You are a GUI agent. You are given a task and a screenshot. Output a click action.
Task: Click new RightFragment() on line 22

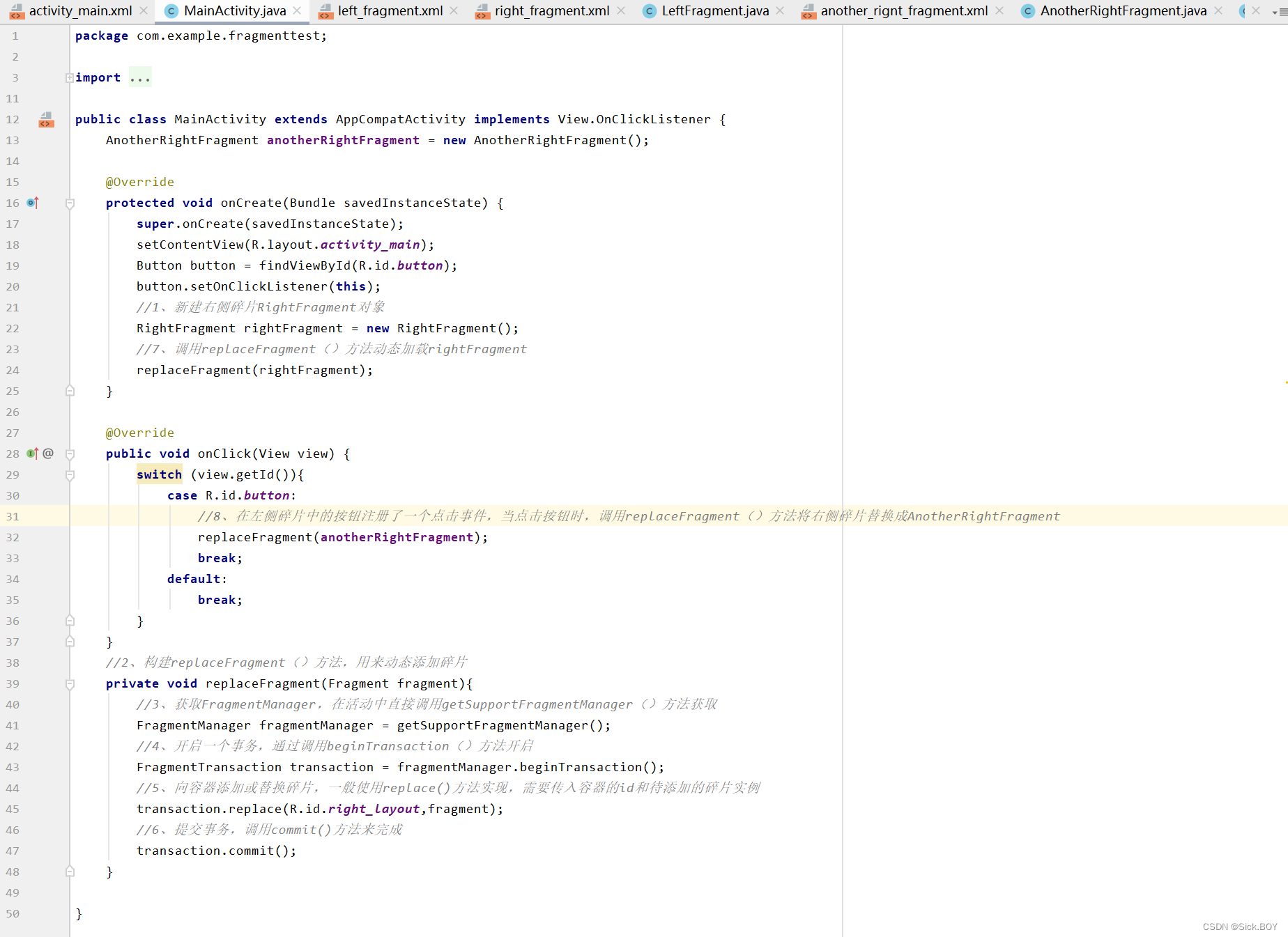pos(439,328)
